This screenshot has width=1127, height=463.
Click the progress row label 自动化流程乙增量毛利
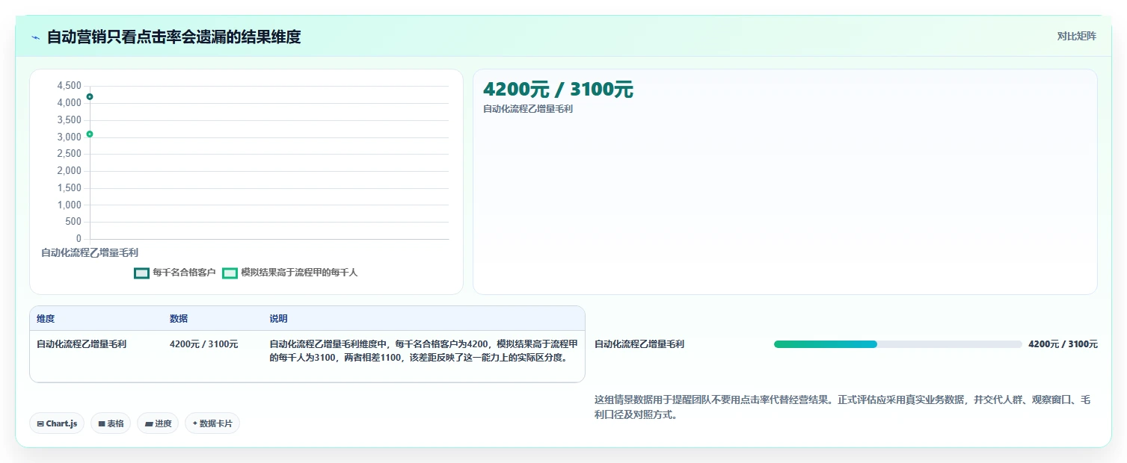pyautogui.click(x=639, y=344)
